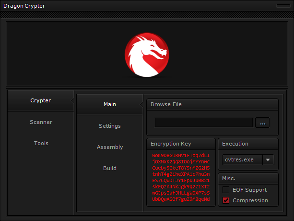Go to the Settings sub-tab

(x=110, y=126)
